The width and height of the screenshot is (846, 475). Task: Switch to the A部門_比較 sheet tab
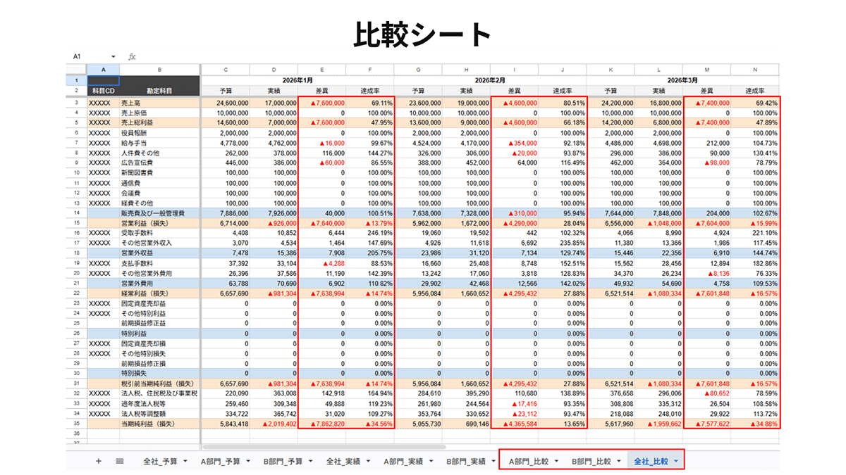(528, 462)
